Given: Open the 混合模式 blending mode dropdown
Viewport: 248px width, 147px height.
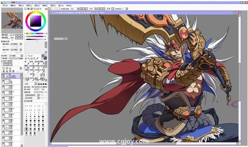Looking at the screenshot, I should (x=22, y=56).
